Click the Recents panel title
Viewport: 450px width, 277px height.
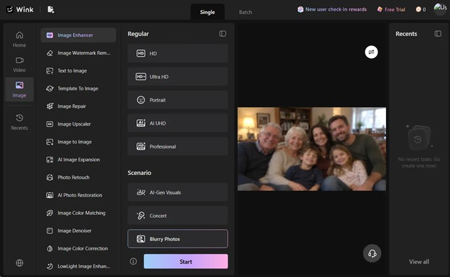coord(406,34)
